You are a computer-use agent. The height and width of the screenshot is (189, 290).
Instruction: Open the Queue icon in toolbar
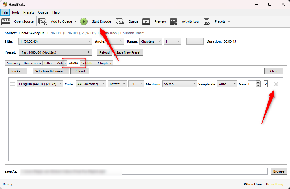click(120, 21)
